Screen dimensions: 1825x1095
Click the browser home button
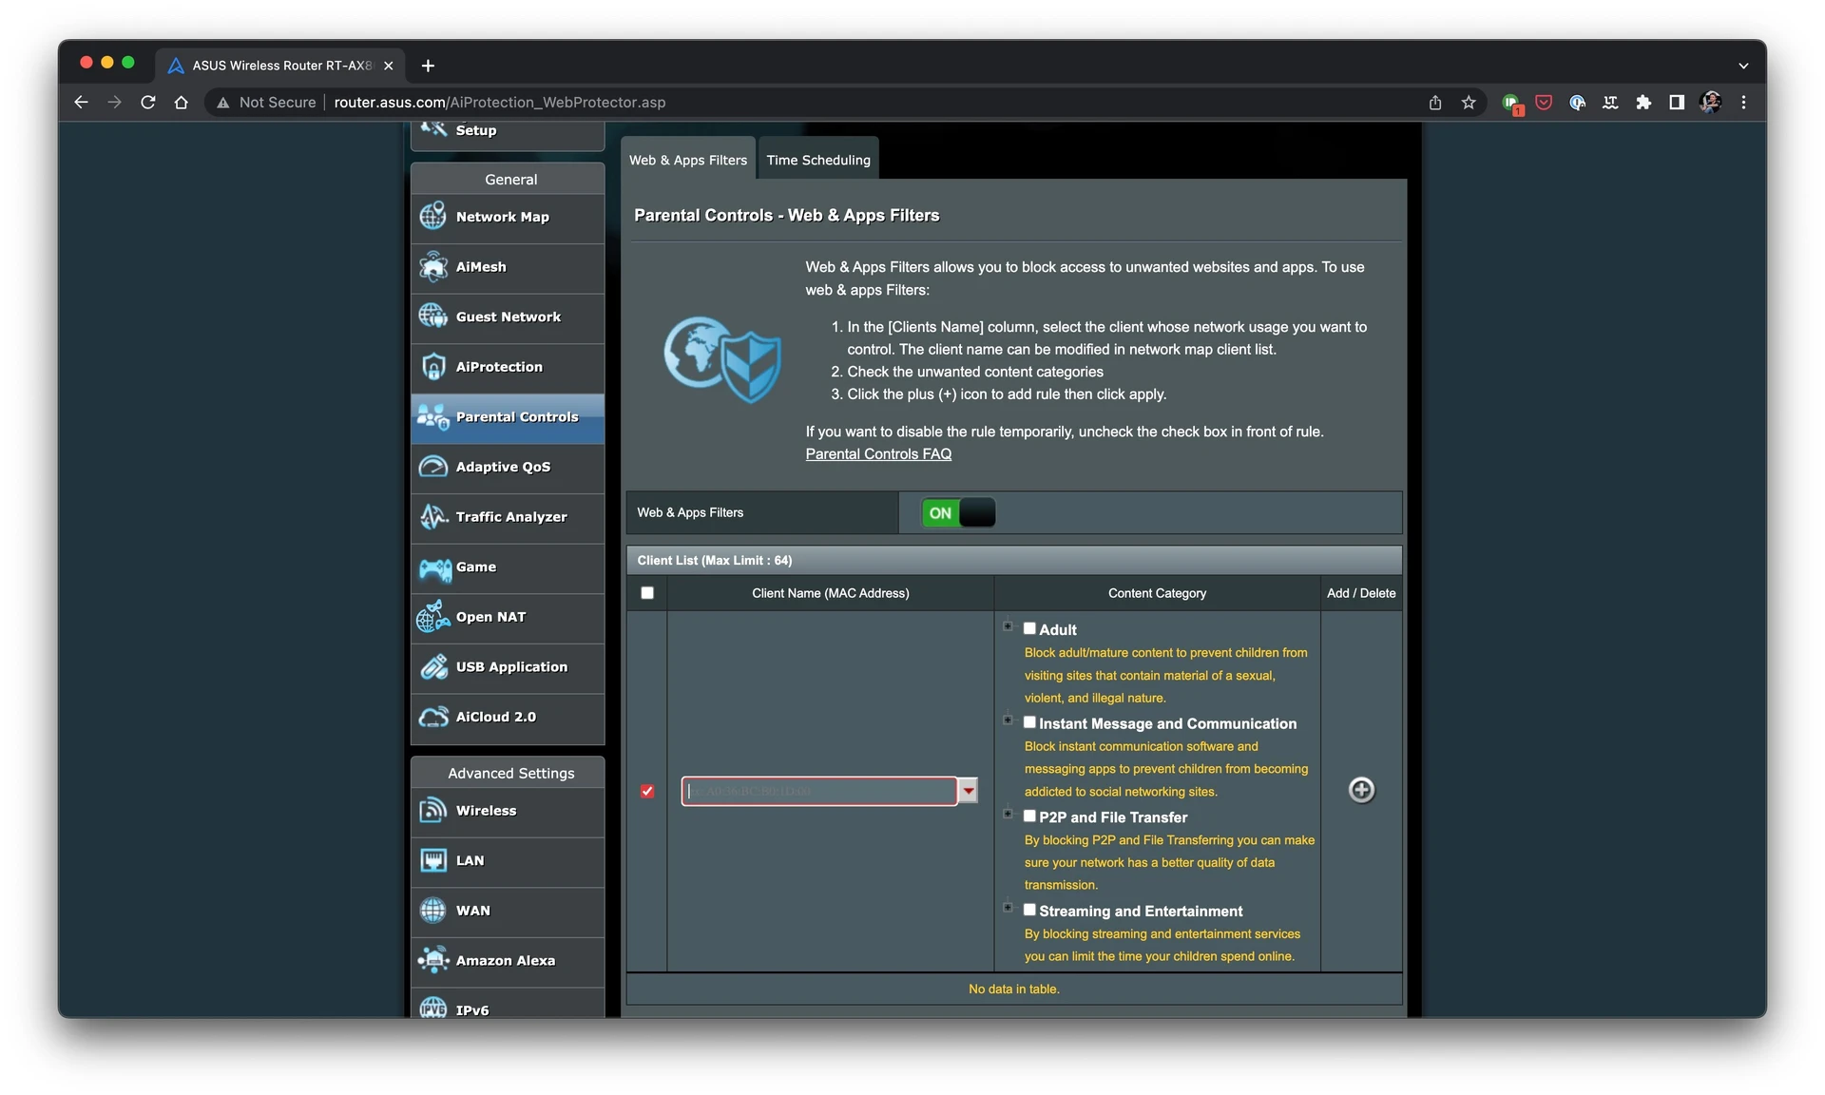[182, 103]
